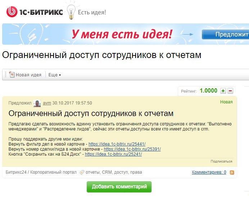Click the 'Новая идея' document icon
This screenshot has height=209, width=249.
(12, 75)
